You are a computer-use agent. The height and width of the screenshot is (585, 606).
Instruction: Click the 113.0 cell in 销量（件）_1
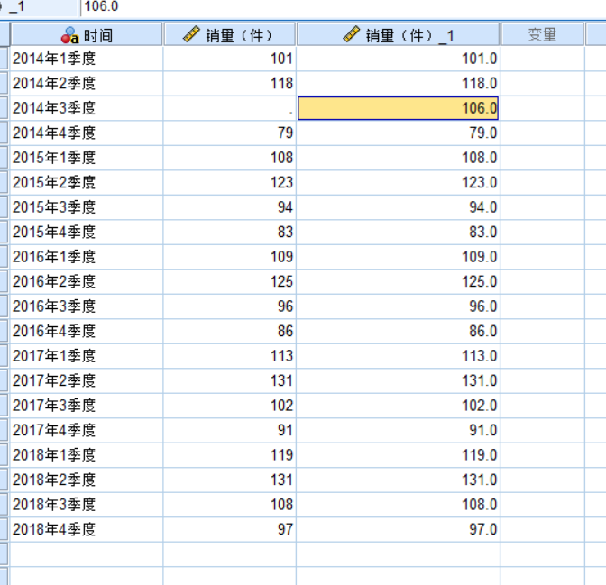[x=398, y=356]
